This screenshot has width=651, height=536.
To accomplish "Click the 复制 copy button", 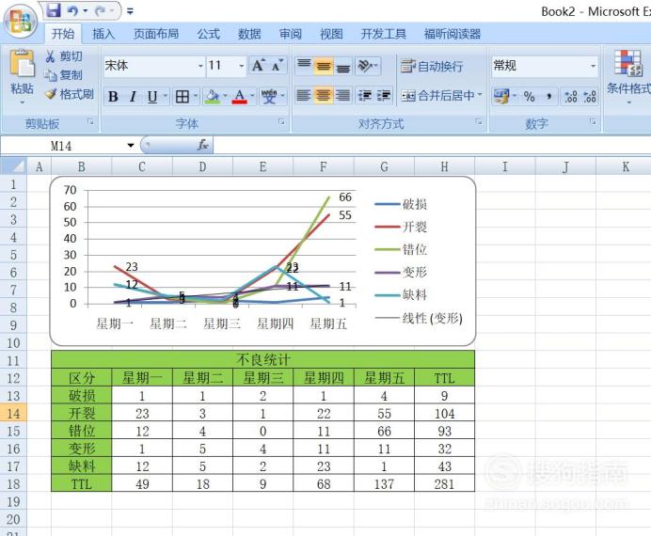I will tap(64, 75).
